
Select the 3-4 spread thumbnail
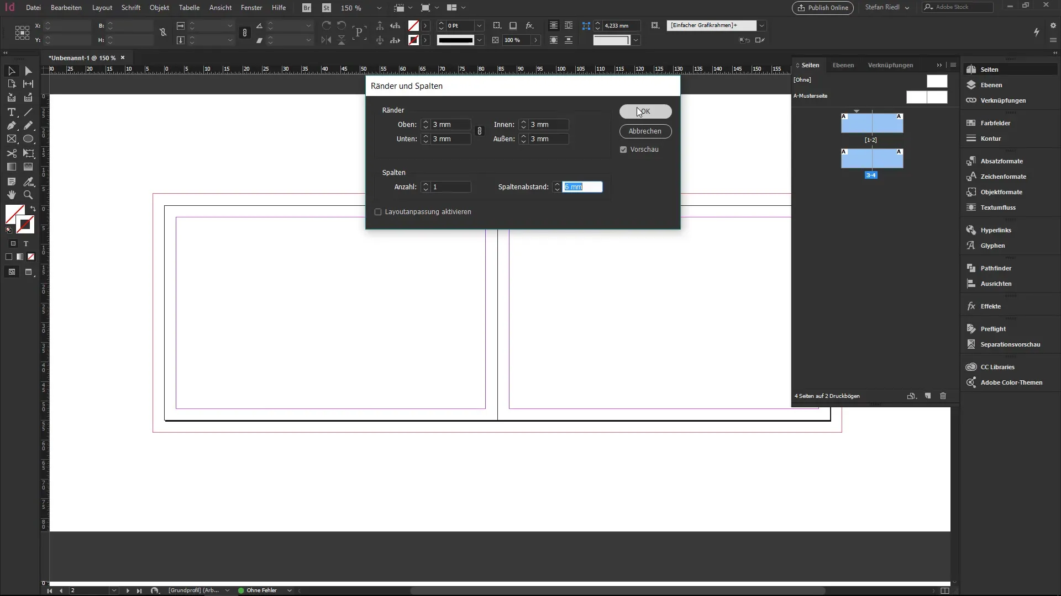pos(872,159)
